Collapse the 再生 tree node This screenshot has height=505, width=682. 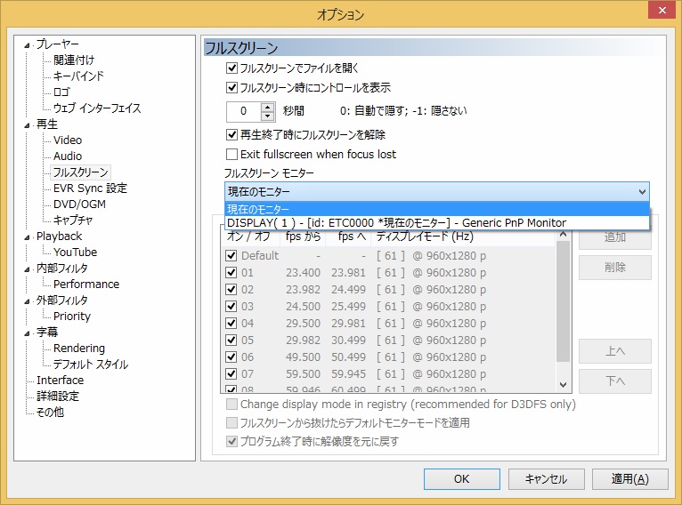tap(27, 125)
